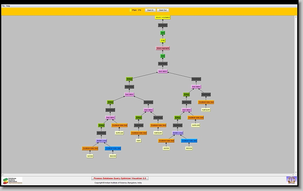Viewport: 303px width, 191px height.
Task: Select the yellow Filter node
Action: coord(163,40)
